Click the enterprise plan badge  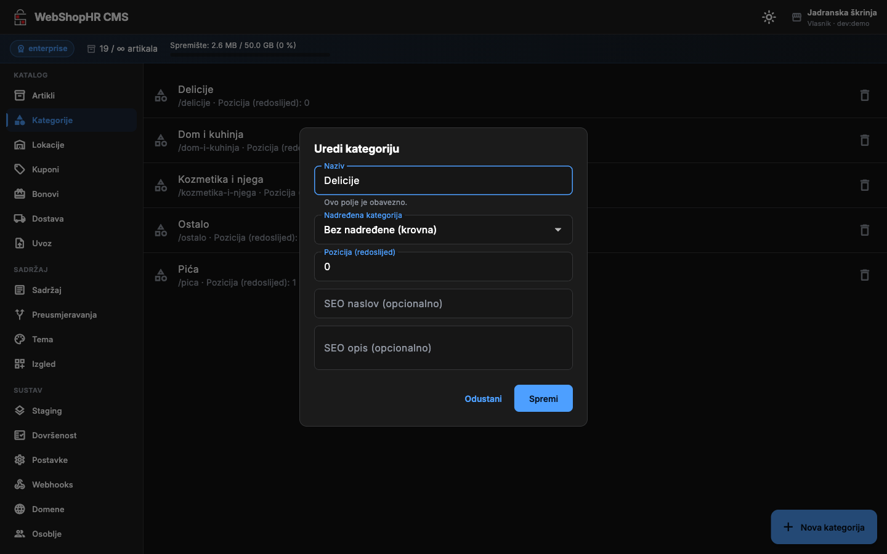pos(43,49)
